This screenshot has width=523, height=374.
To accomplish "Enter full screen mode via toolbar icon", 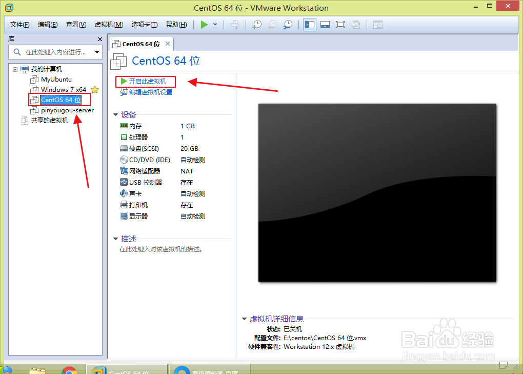I will [x=340, y=24].
